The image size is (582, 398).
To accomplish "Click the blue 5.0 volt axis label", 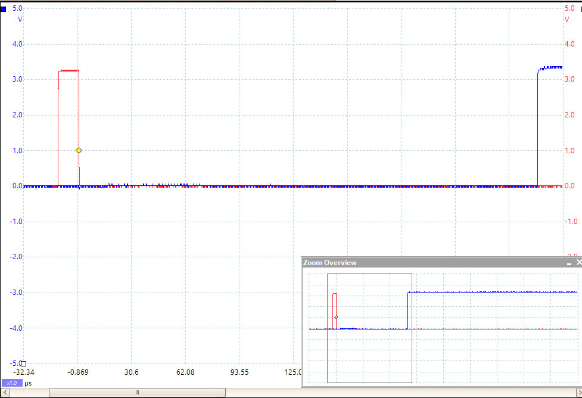I will pyautogui.click(x=17, y=9).
